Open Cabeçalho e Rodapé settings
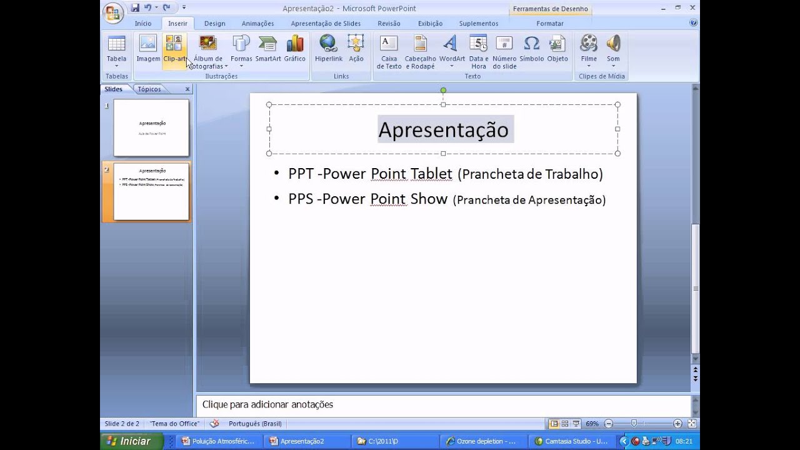The height and width of the screenshot is (450, 800). (421, 51)
